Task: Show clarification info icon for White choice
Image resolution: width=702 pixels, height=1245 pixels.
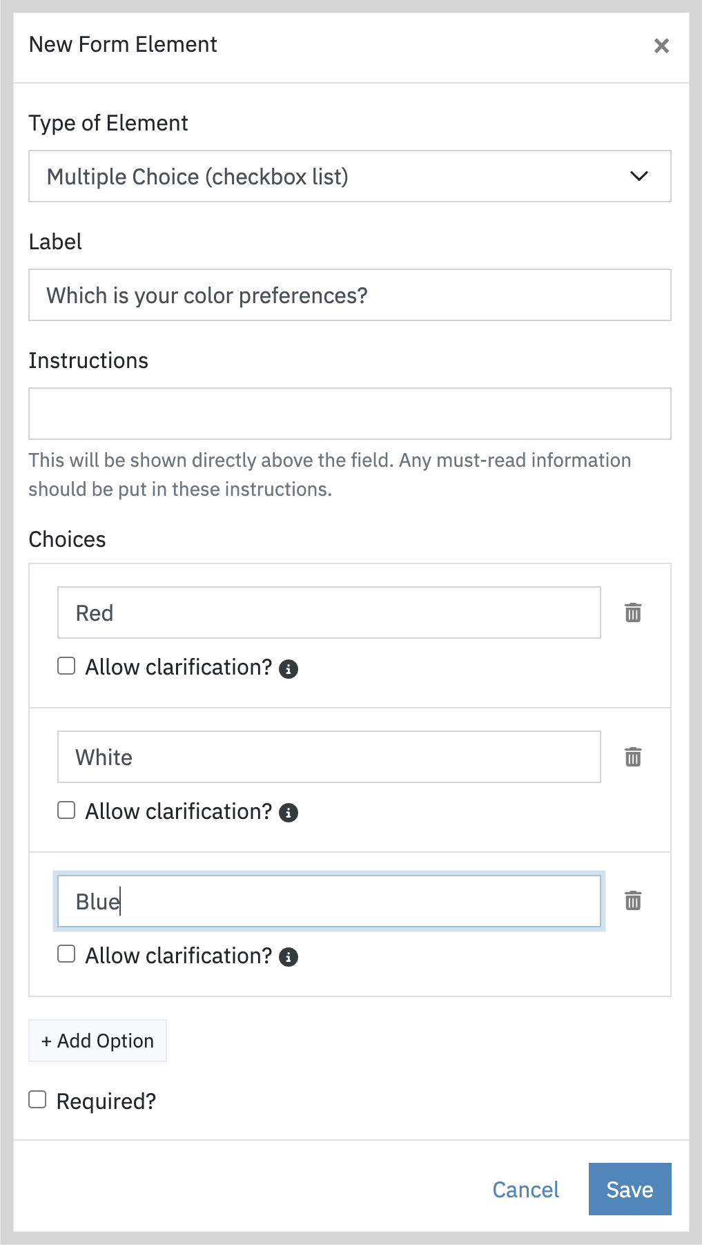Action: [x=289, y=813]
